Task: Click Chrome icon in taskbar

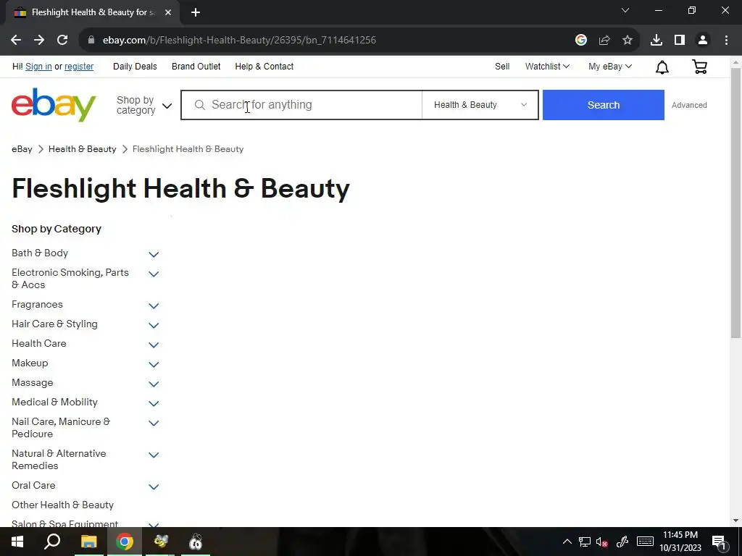Action: point(125,542)
